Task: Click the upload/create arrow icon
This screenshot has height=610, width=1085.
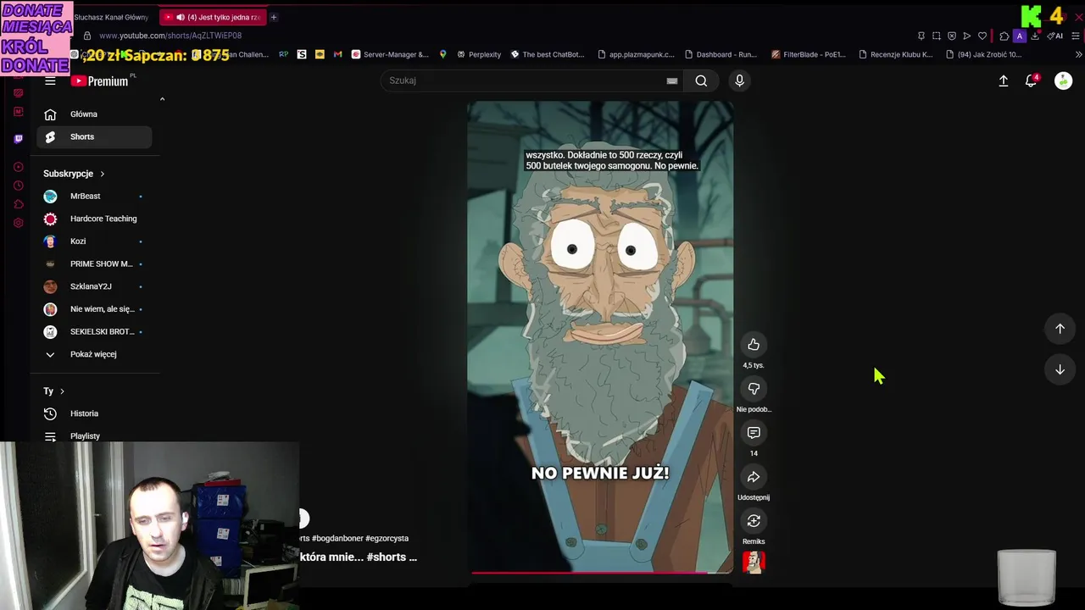Action: pos(1003,80)
